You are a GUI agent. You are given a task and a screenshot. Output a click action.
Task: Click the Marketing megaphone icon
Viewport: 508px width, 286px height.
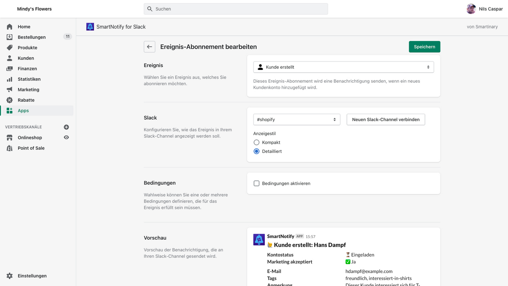pos(10,90)
